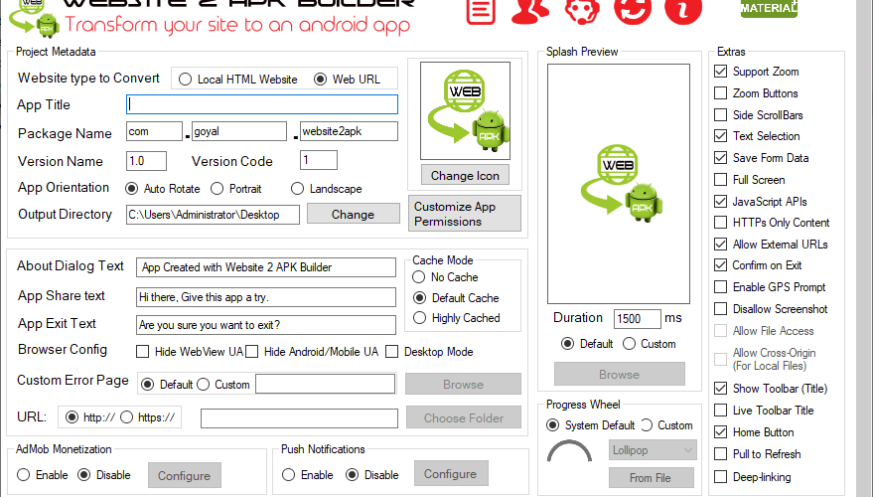This screenshot has width=873, height=497.
Task: Open the red info icon
Action: coord(683,11)
